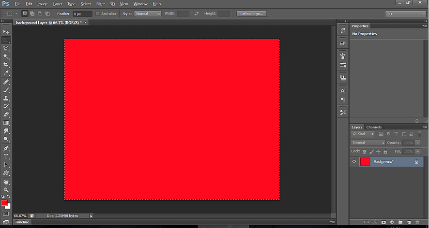The height and width of the screenshot is (228, 429).
Task: Hide the Background layer eye icon
Action: coord(354,162)
